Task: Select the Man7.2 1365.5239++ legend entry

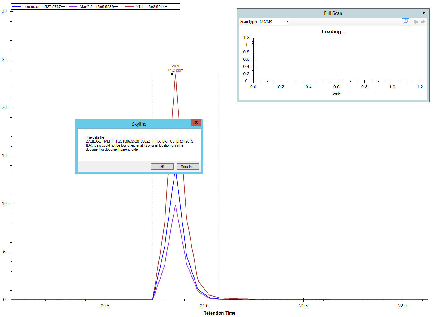Action: click(99, 7)
